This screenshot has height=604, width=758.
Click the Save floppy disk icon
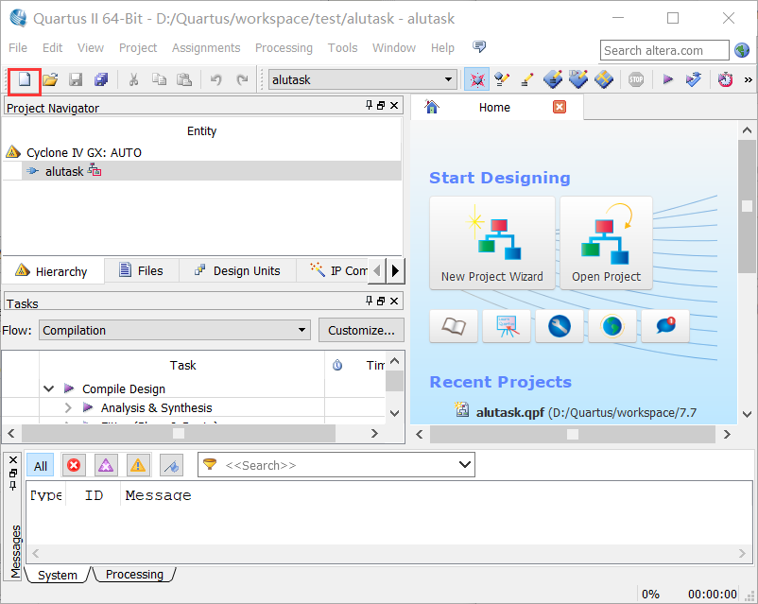(x=76, y=79)
